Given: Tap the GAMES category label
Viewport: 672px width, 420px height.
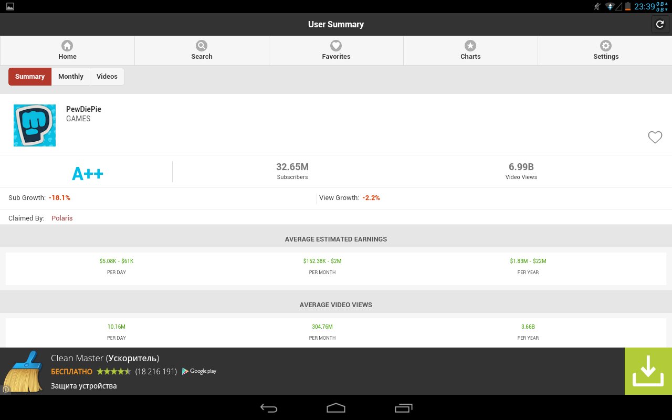Looking at the screenshot, I should click(x=78, y=119).
